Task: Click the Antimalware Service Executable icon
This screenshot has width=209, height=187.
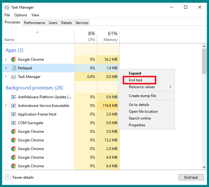Action: coord(14,106)
